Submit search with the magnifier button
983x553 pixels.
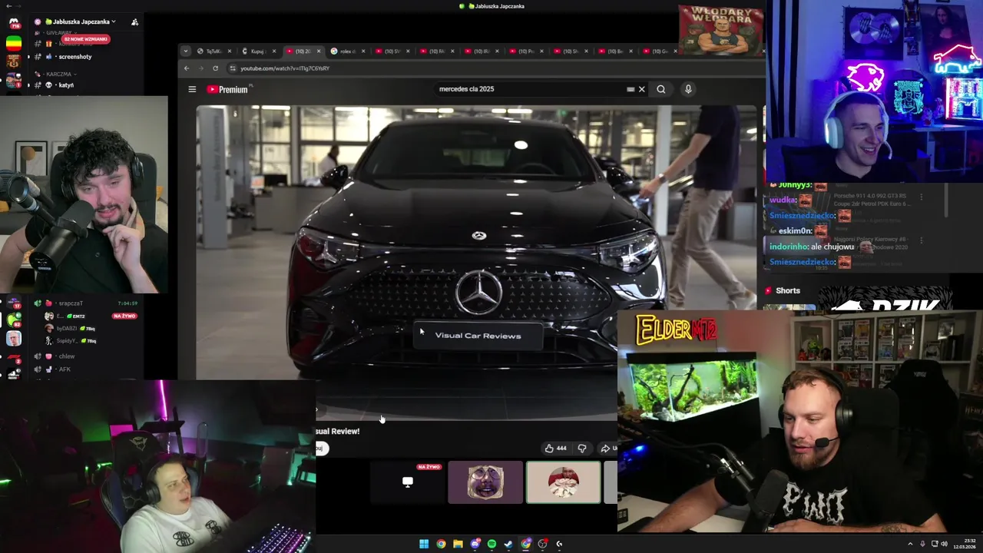(x=660, y=89)
